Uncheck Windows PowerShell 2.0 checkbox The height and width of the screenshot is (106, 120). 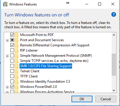coord(12,87)
